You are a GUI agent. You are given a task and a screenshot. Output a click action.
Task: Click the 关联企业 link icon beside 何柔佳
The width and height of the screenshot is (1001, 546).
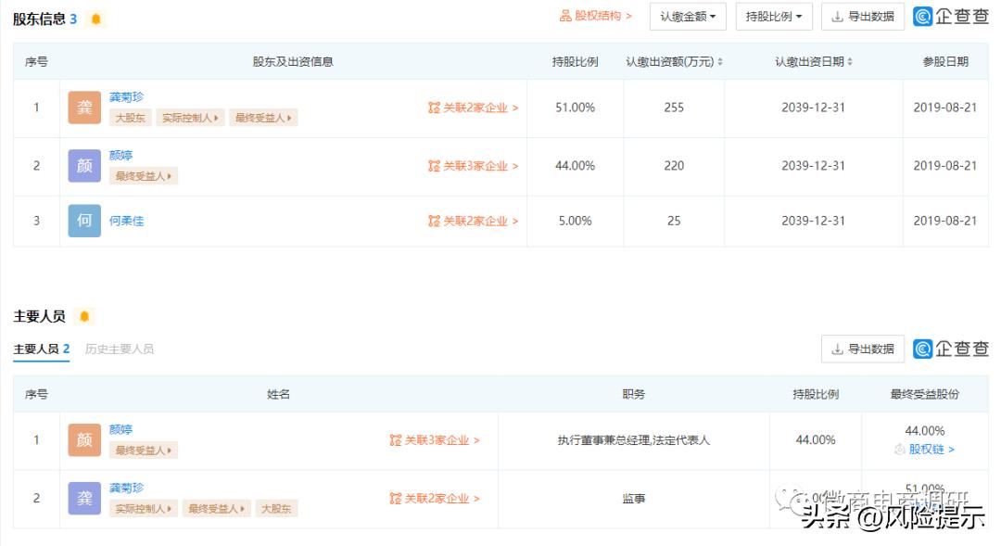point(433,221)
